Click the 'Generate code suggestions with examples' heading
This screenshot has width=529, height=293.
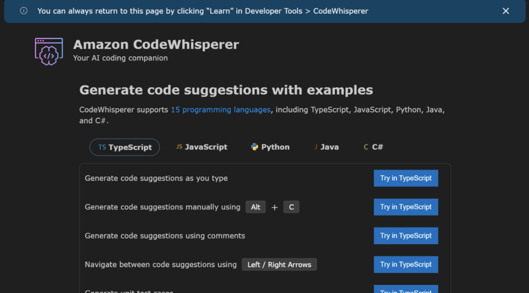[x=226, y=90]
